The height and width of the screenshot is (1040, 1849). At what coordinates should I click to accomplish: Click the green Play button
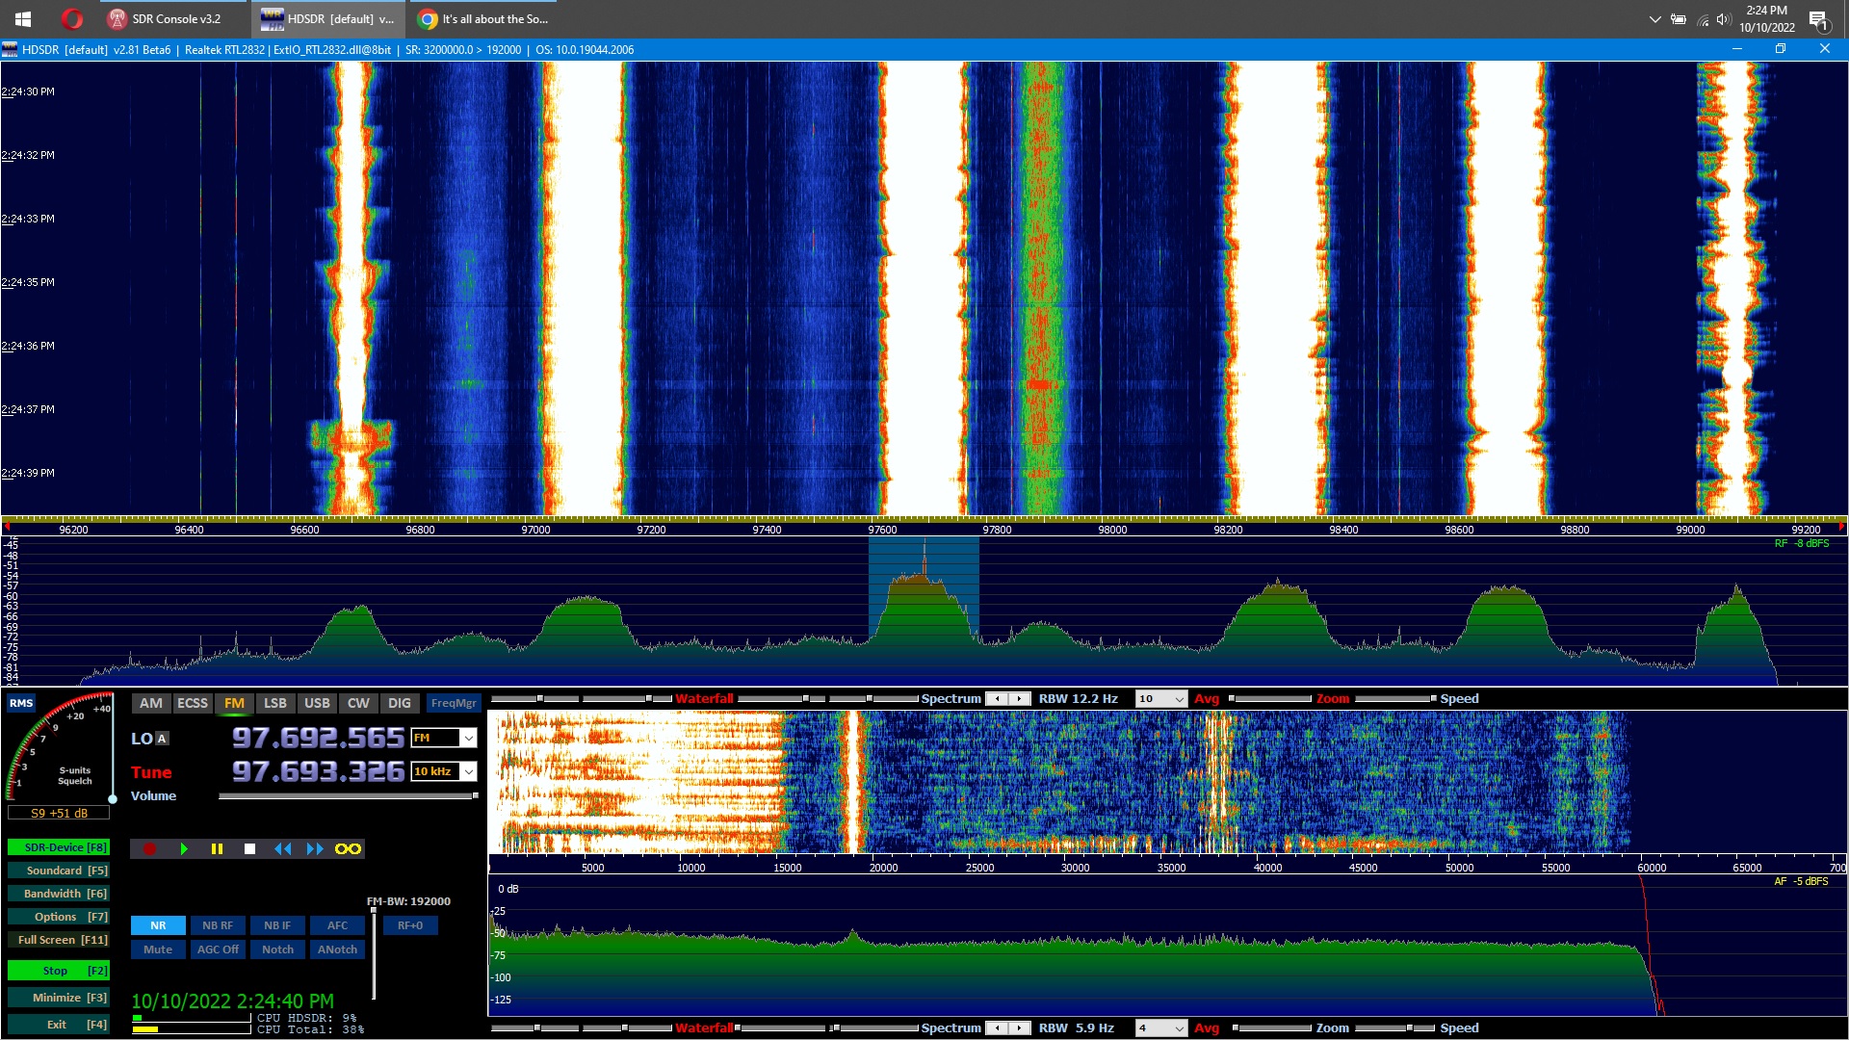click(x=184, y=848)
